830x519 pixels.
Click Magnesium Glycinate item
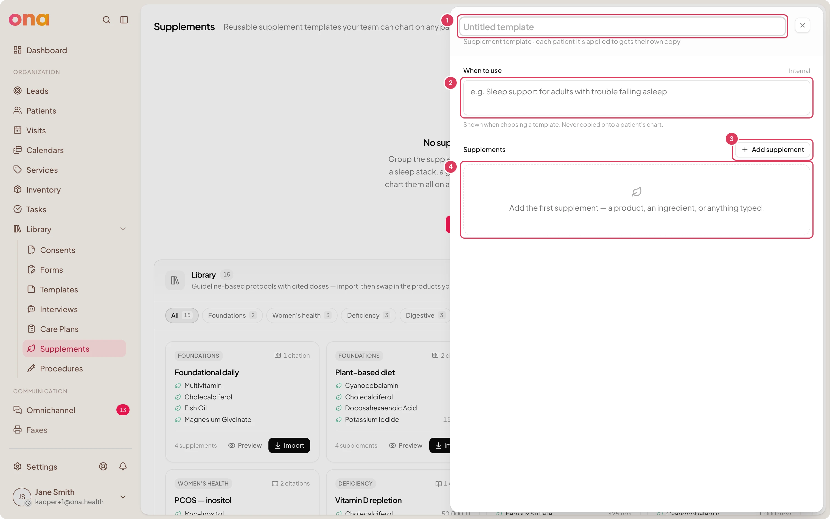[218, 419]
